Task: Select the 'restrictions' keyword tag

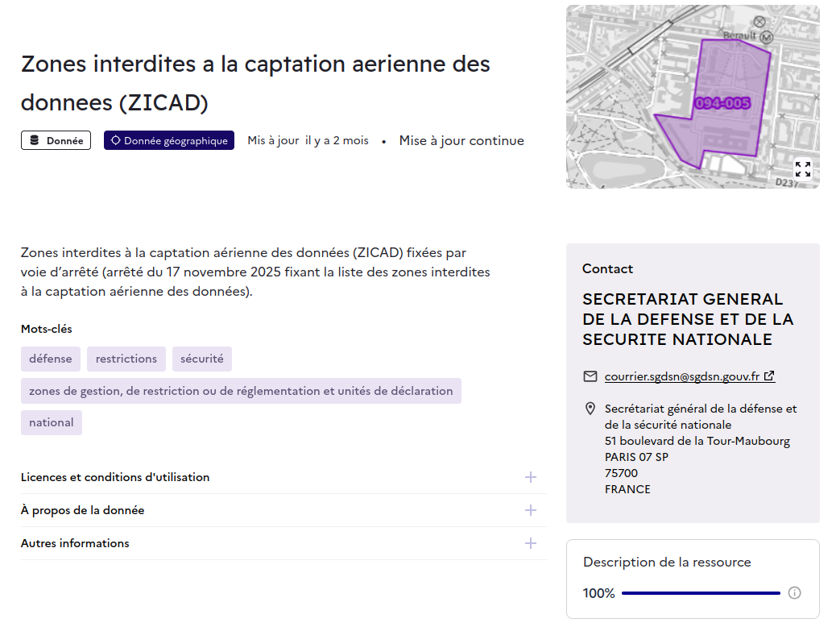Action: coord(126,359)
